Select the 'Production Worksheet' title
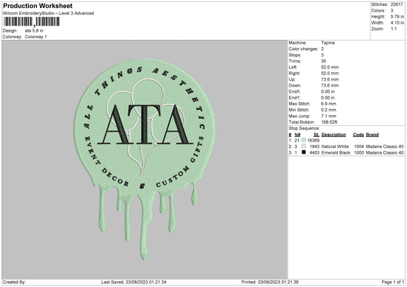This screenshot has width=407, height=287. pos(38,5)
